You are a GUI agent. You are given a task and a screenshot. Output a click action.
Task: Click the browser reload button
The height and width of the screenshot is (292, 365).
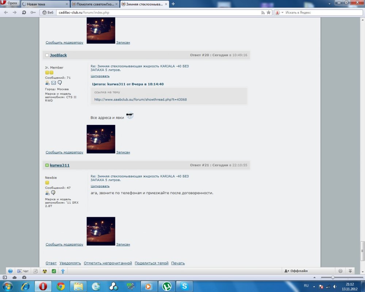pos(24,12)
